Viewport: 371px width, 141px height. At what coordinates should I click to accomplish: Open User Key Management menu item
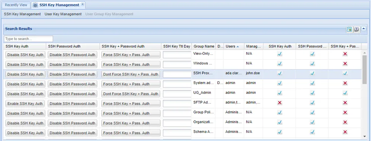tap(63, 14)
